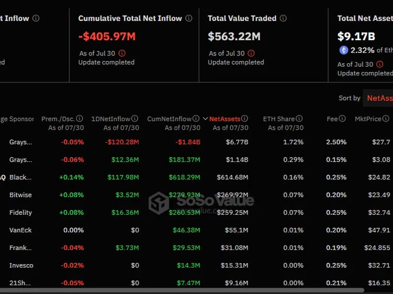Click info icon next to Prem./Dsc. column
The width and height of the screenshot is (393, 294).
[x=80, y=119]
